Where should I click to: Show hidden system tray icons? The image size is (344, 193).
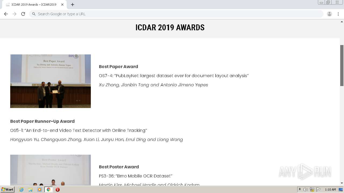(x=300, y=190)
